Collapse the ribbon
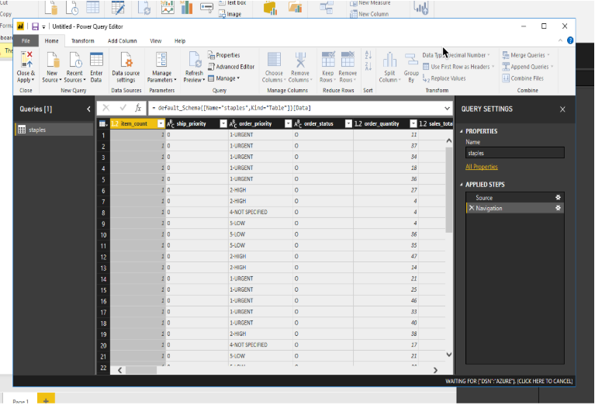Viewport: 595px width, 405px height. [560, 40]
